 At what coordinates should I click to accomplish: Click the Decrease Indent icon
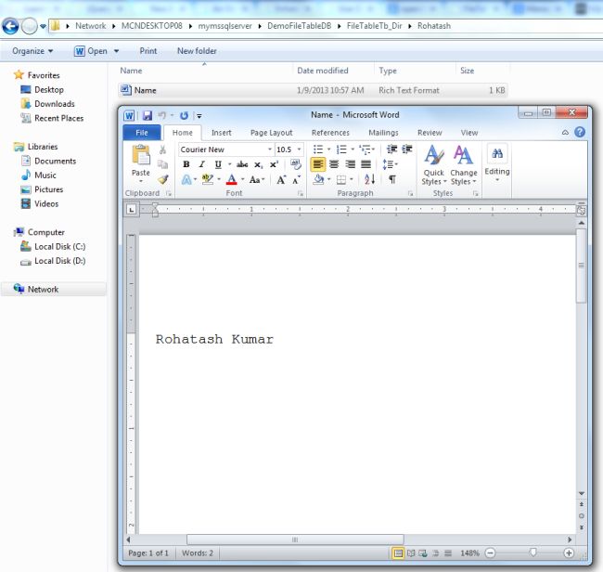point(391,149)
